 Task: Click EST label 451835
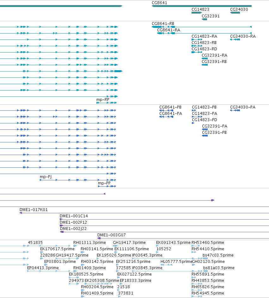tap(35, 243)
